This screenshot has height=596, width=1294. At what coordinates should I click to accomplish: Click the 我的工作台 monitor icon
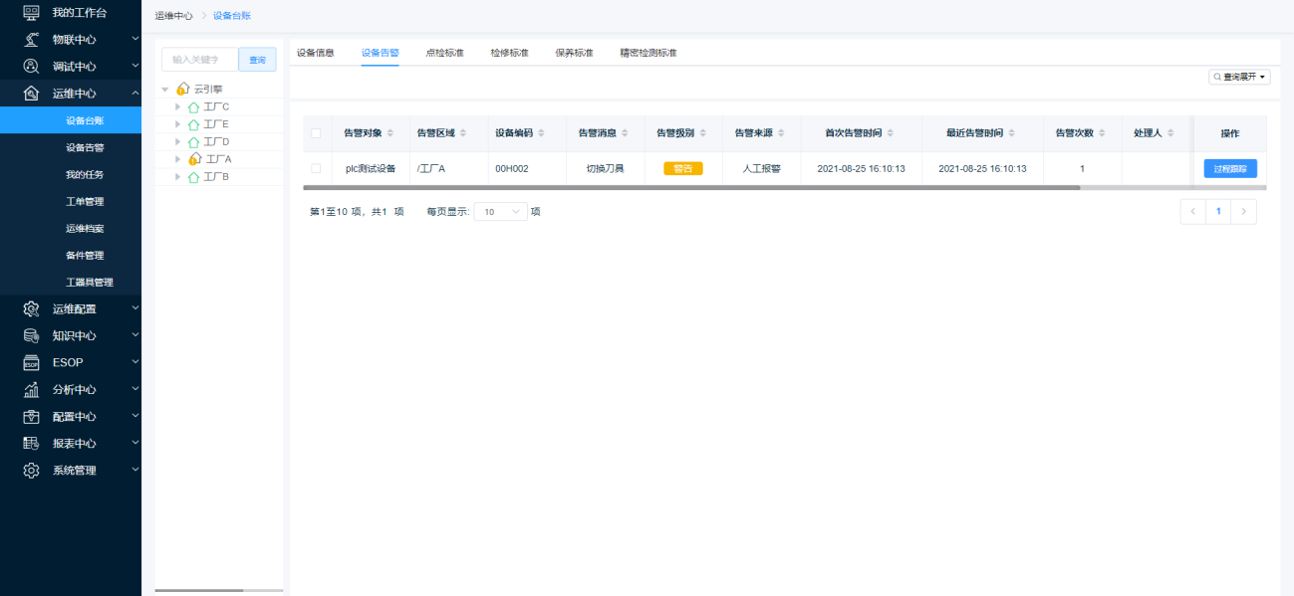[31, 13]
